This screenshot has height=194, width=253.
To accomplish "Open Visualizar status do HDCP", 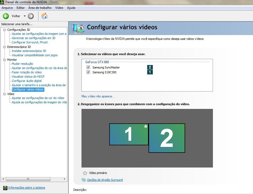I will [x=28, y=77].
